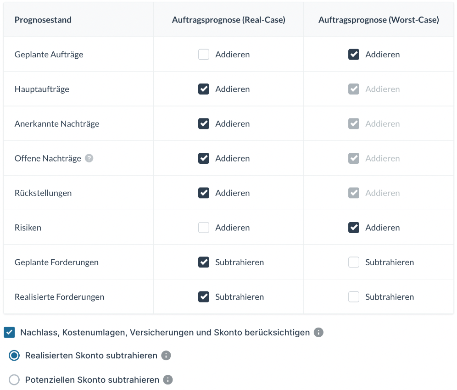This screenshot has width=457, height=390.
Task: Uncheck Worst-Case Addieren for Geplante Aufträge
Action: pyautogui.click(x=354, y=55)
